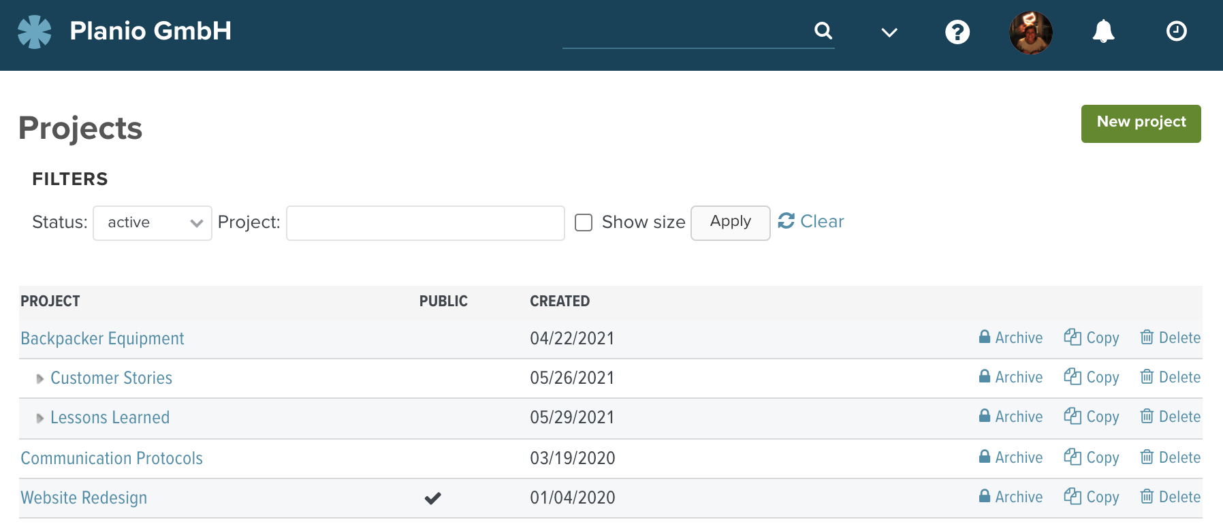Click the Website Redesign public checkmark
Viewport: 1223px width, 524px height.
[x=433, y=498]
